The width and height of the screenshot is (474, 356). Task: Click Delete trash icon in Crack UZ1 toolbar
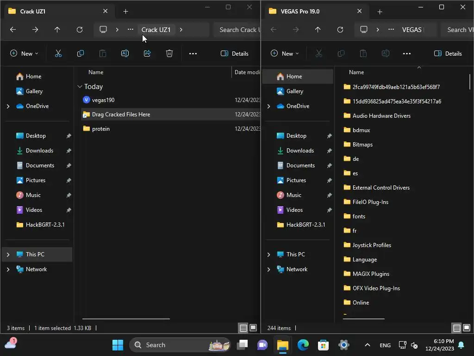pos(169,54)
